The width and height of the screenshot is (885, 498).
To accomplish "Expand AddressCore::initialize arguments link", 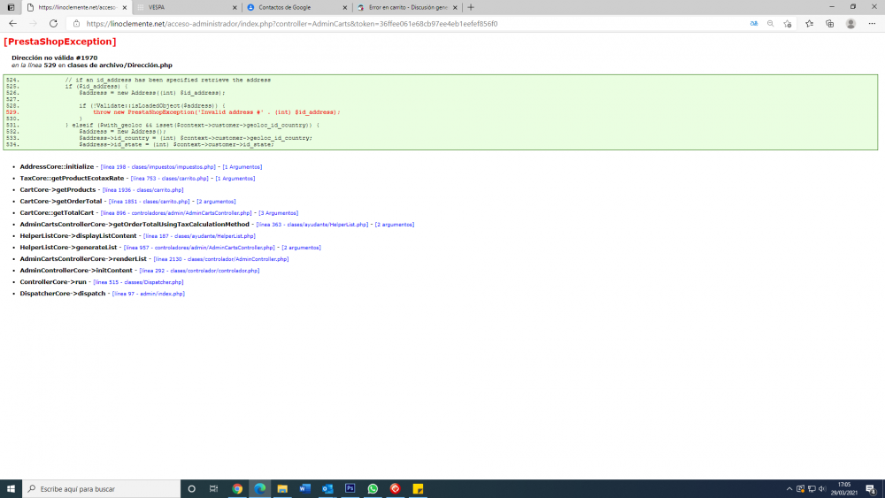I will (242, 167).
